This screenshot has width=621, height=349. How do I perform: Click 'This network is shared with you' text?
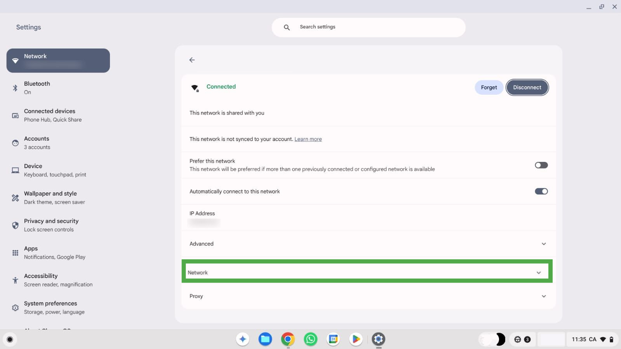click(227, 113)
